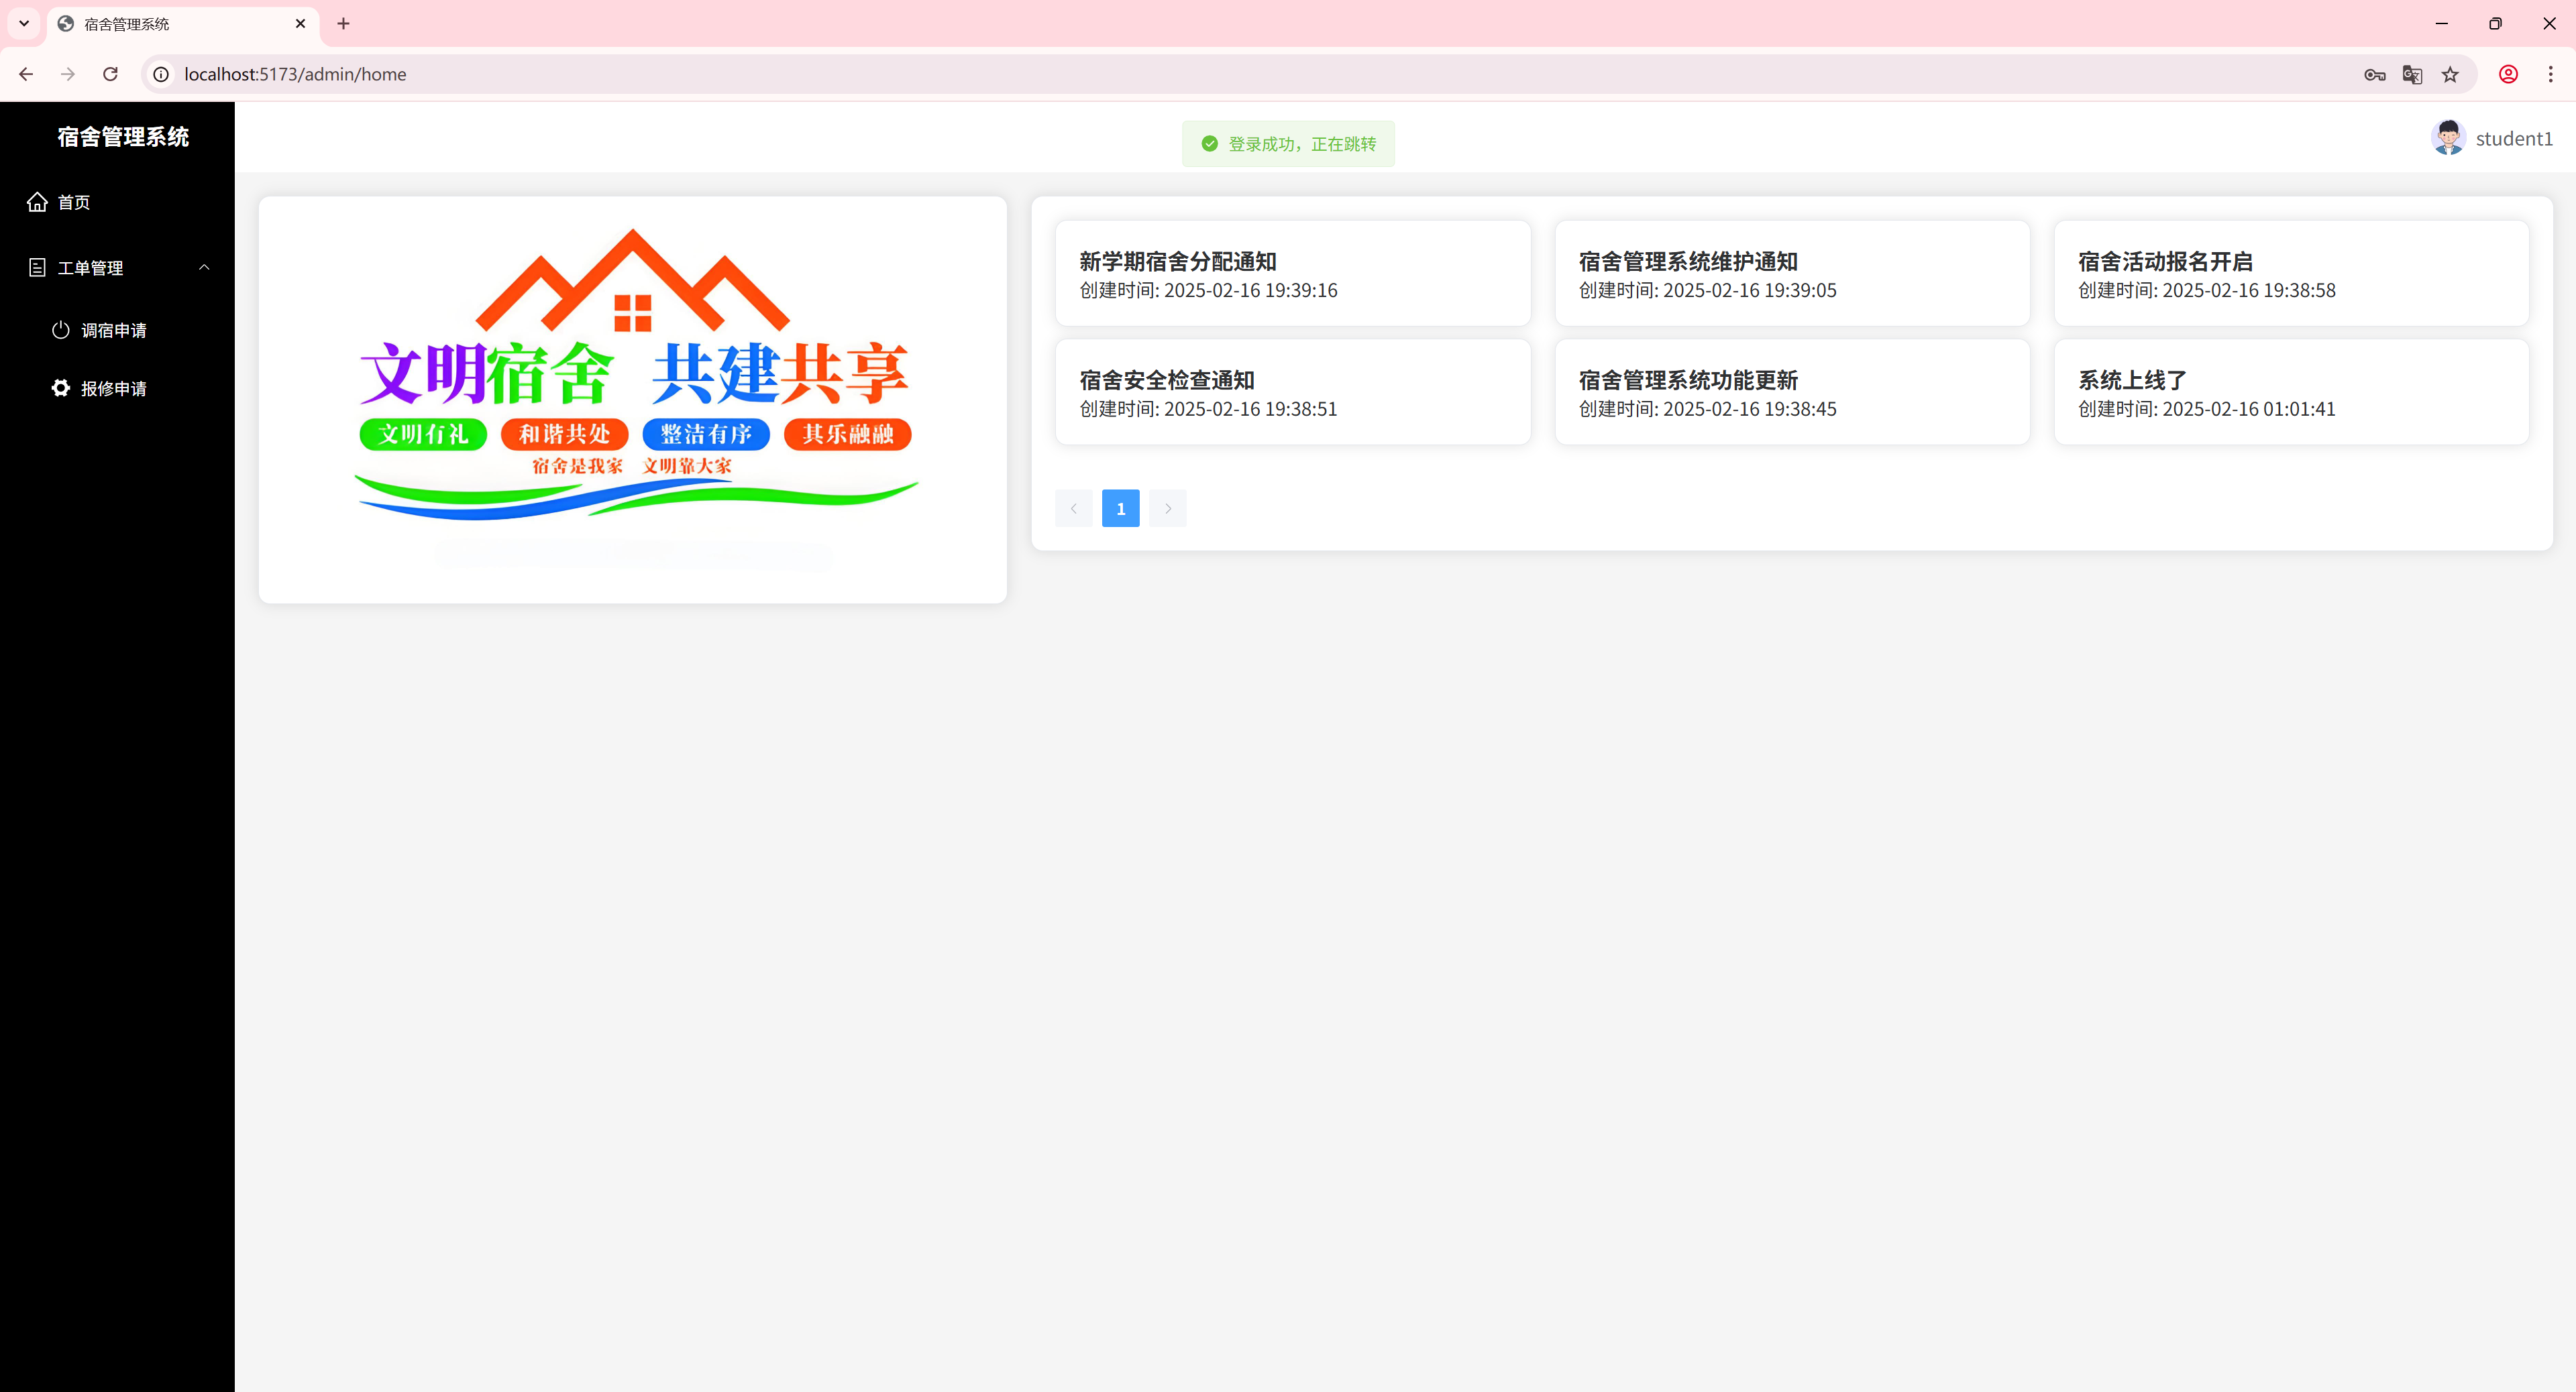Open 调宿申请 menu item

113,330
